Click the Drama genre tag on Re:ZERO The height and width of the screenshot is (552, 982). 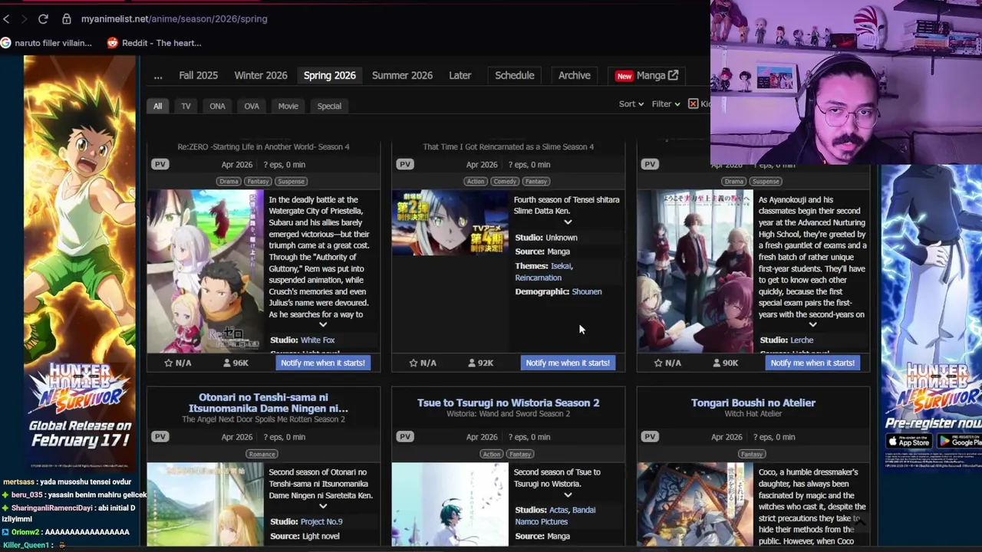[x=228, y=182]
